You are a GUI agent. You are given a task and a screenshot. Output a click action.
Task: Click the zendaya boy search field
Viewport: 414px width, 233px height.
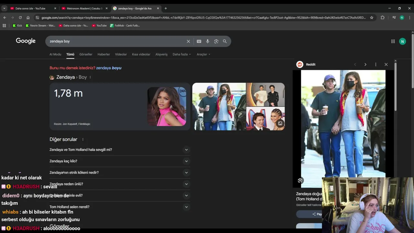116,41
